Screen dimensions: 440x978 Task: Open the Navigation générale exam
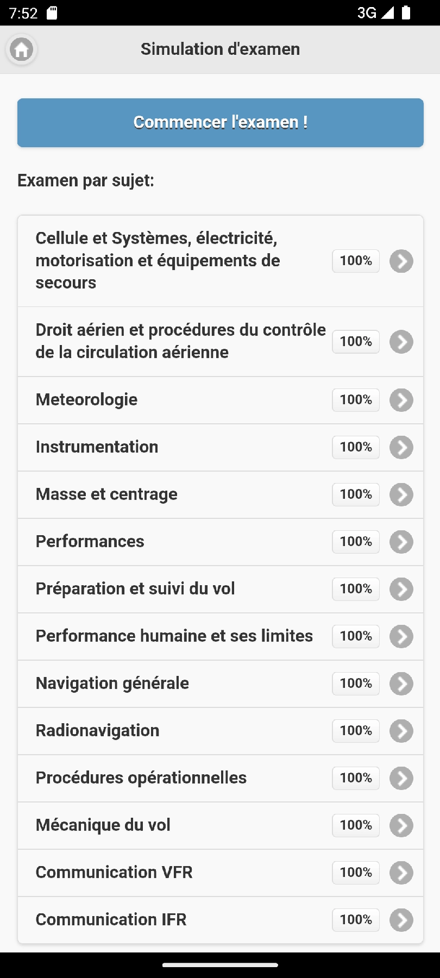tap(112, 684)
